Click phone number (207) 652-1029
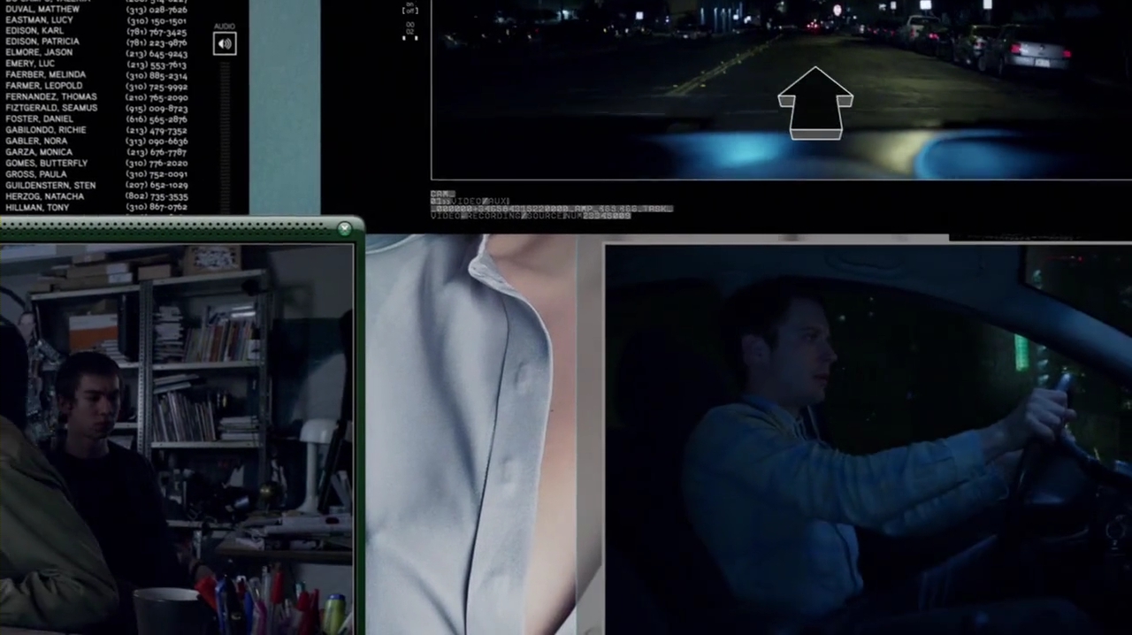Image resolution: width=1132 pixels, height=635 pixels. pyautogui.click(x=157, y=186)
